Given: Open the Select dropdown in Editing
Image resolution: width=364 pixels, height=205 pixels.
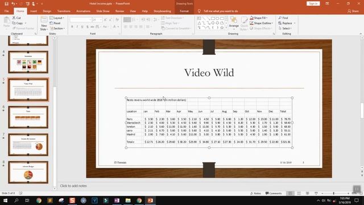Looking at the screenshot, I should (285, 28).
